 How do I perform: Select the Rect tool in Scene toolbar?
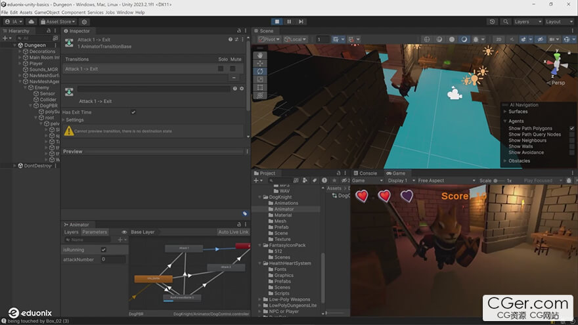point(260,87)
